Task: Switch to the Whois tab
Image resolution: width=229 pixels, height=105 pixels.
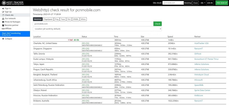Action: (83, 19)
